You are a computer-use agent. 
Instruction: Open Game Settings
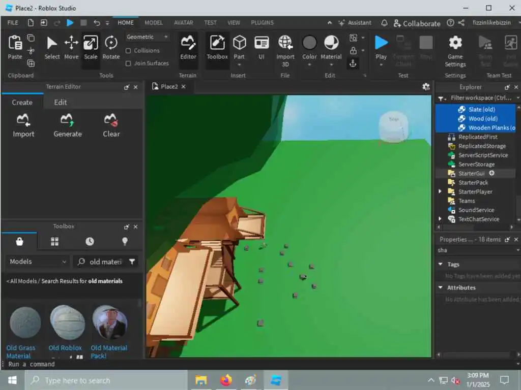click(455, 50)
